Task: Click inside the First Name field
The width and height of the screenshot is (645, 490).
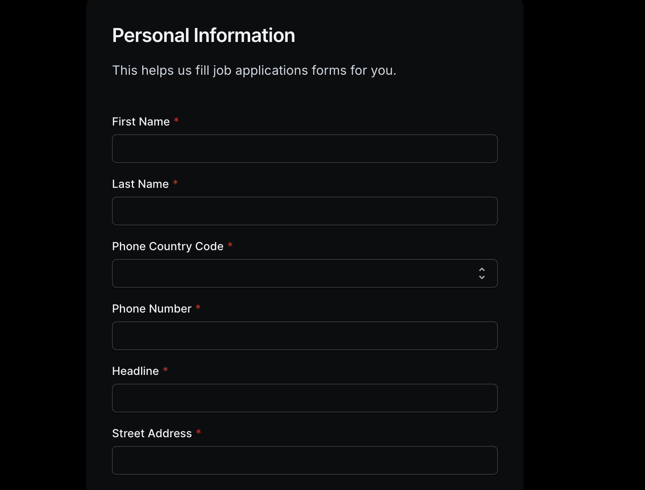Action: 305,149
